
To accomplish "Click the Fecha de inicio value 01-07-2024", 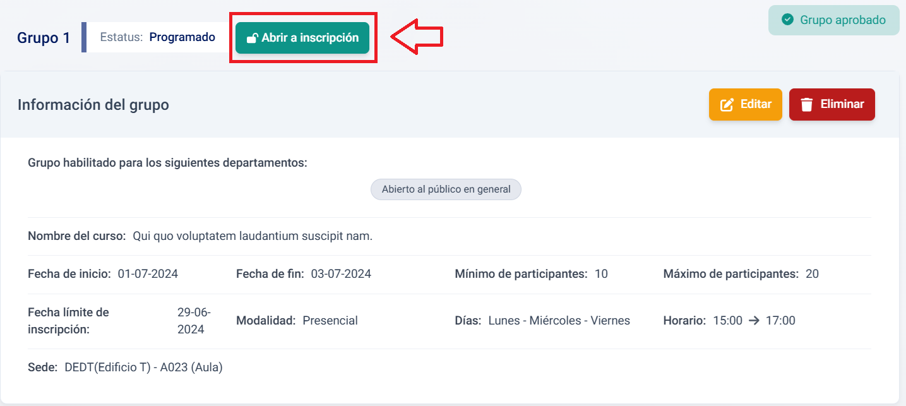I will point(148,274).
